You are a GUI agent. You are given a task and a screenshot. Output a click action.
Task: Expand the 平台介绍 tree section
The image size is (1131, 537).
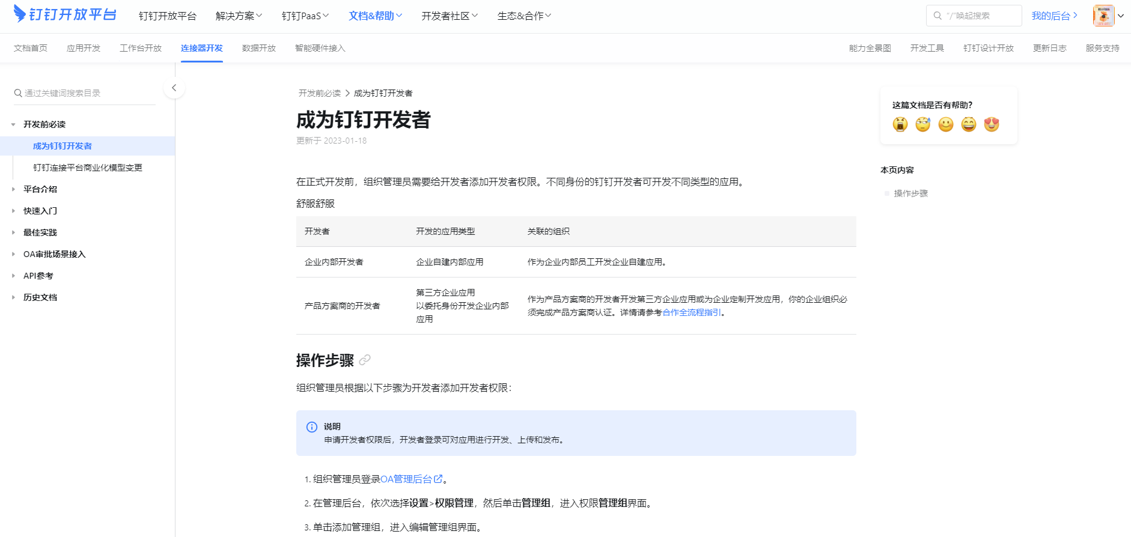pos(13,189)
